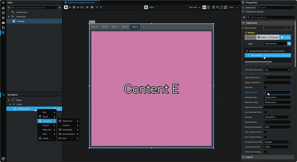Switch to Tab A on canvas

pyautogui.click(x=94, y=27)
